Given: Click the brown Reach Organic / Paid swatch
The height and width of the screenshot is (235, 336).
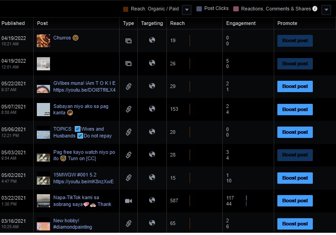Looking at the screenshot, I should point(126,9).
